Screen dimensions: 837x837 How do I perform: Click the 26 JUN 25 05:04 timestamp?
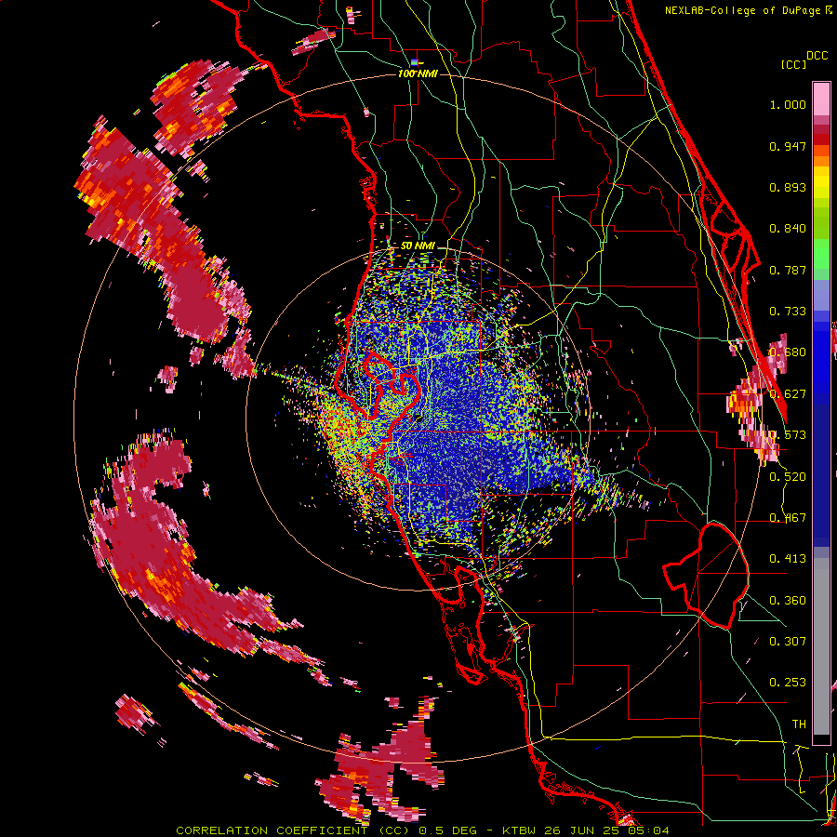pyautogui.click(x=607, y=830)
